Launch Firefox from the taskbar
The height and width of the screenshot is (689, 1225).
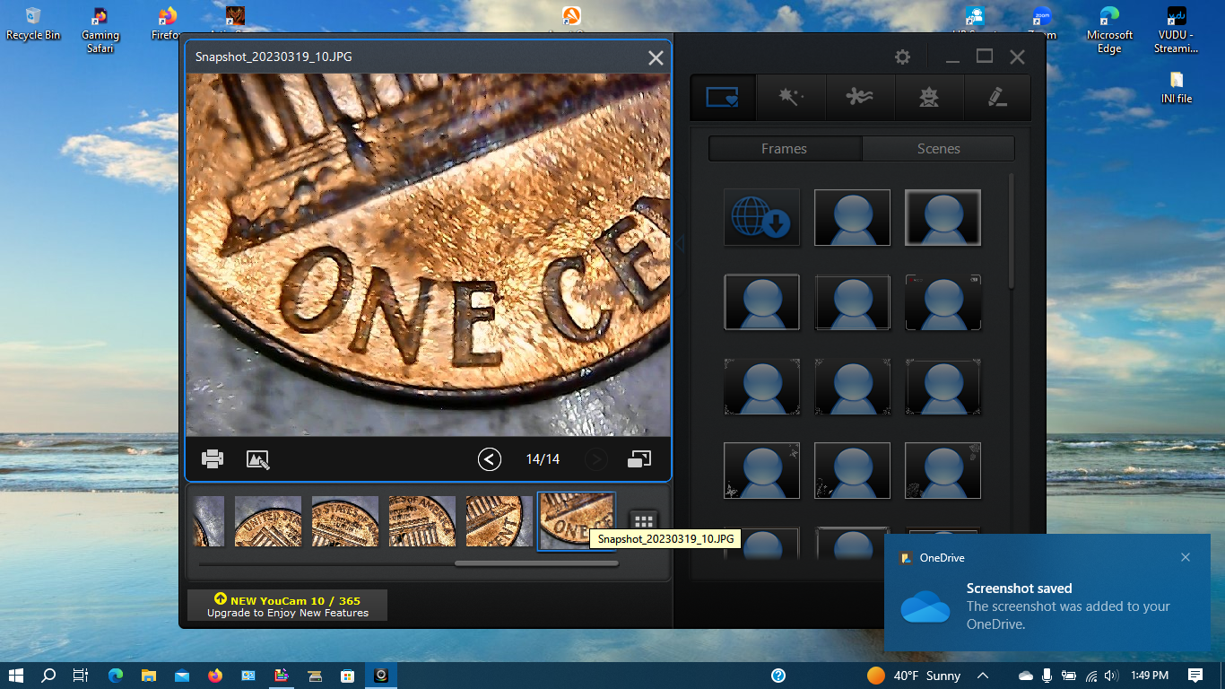pyautogui.click(x=215, y=676)
